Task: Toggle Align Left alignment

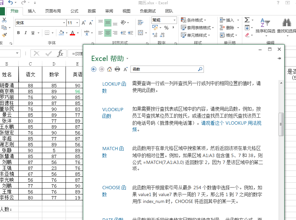Action: [101, 33]
